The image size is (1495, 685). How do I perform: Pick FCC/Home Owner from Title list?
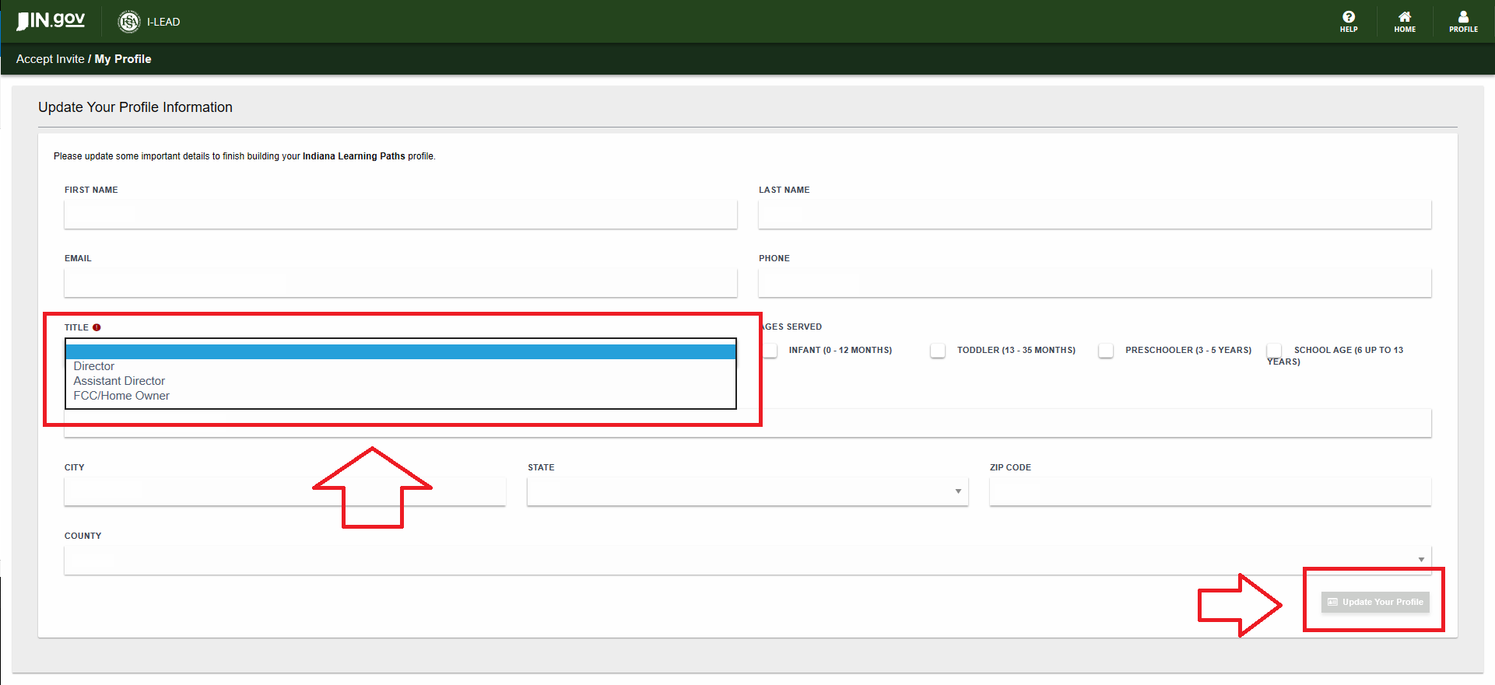click(121, 396)
